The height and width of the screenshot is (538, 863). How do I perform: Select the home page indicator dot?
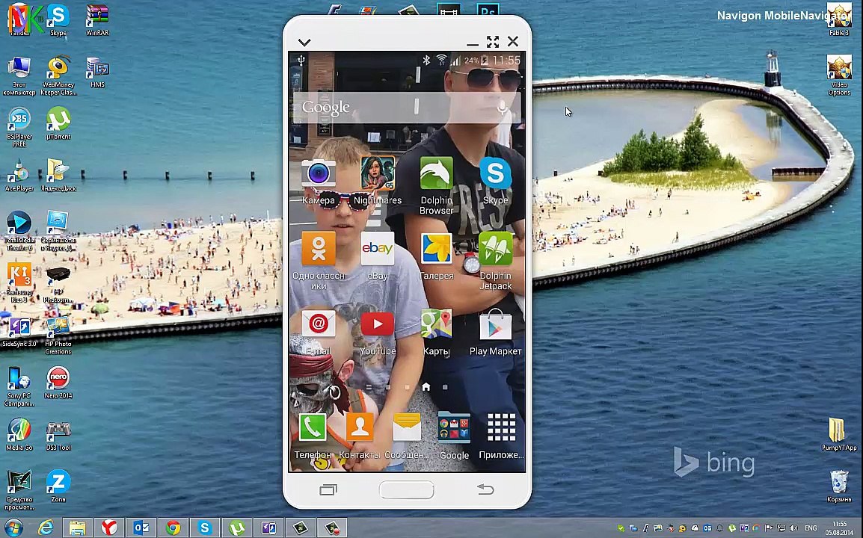426,387
